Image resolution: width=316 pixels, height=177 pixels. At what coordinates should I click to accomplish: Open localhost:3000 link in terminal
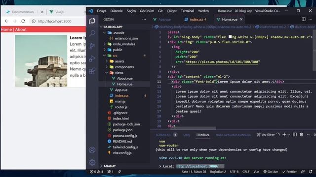point(197,166)
